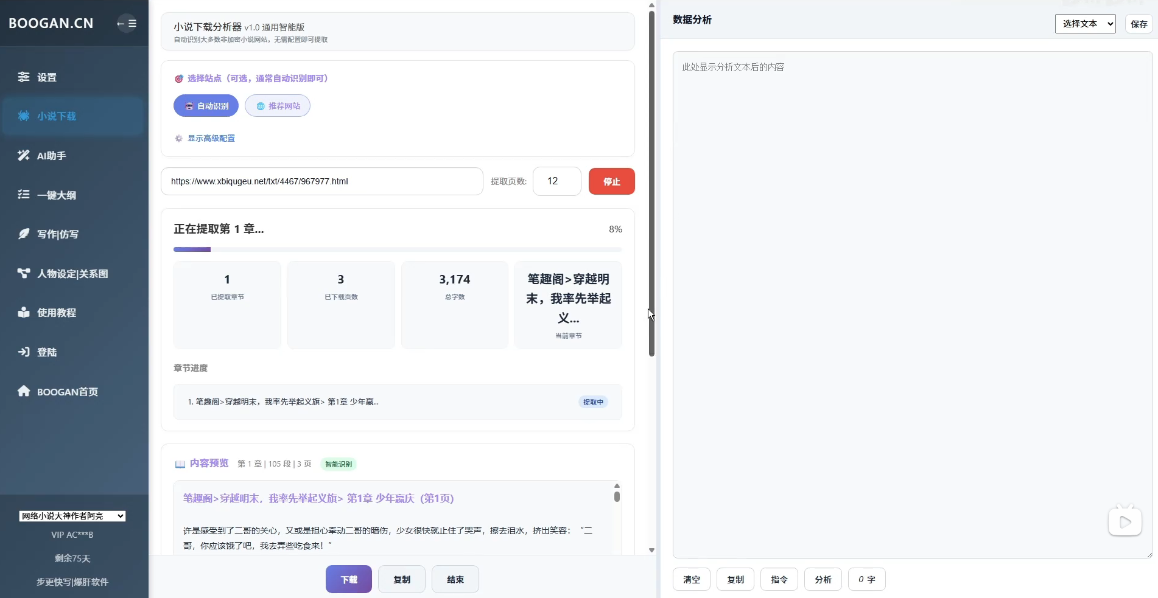Screen dimensions: 1158x598
Task: Focus the novel URL input field
Action: (322, 181)
